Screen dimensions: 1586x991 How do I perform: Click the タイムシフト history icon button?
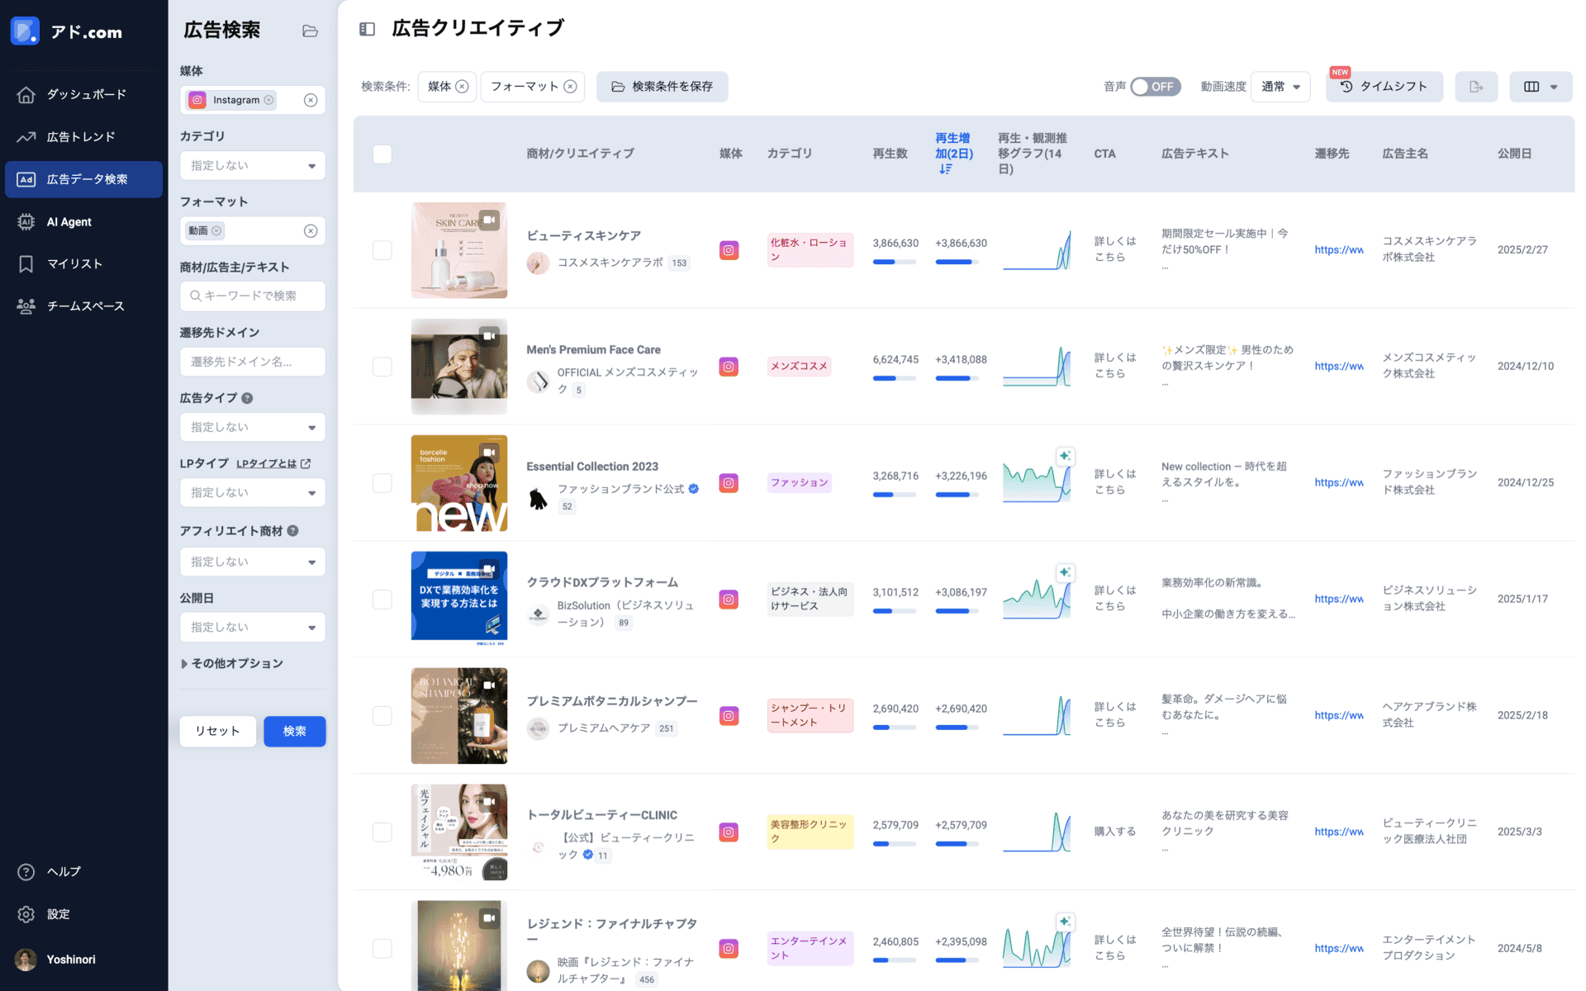coord(1344,87)
